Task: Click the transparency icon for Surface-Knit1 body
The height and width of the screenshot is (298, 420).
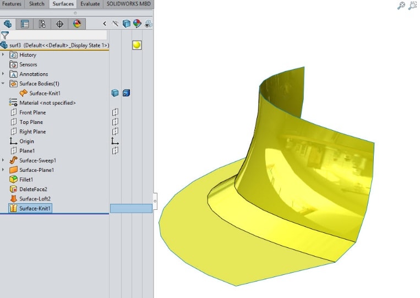Action: (126, 93)
